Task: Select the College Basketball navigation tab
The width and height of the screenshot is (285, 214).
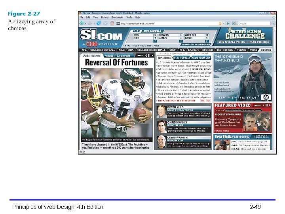Action: tap(151, 50)
